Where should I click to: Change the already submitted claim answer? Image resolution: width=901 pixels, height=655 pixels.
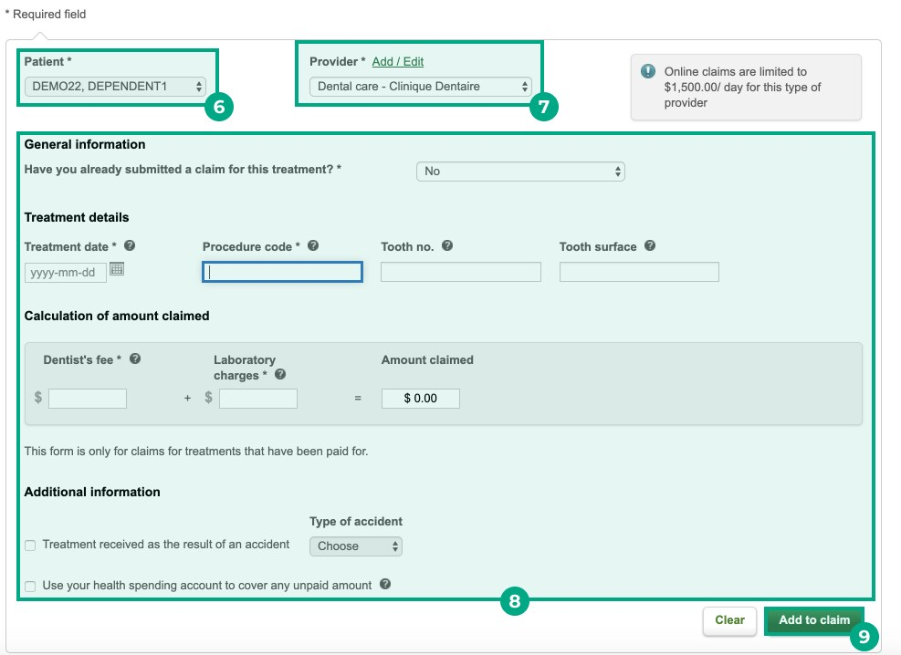point(520,171)
